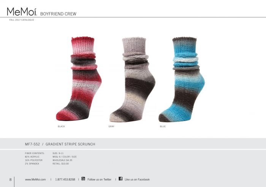
Task: Click the page number 8
Action: click(10, 179)
